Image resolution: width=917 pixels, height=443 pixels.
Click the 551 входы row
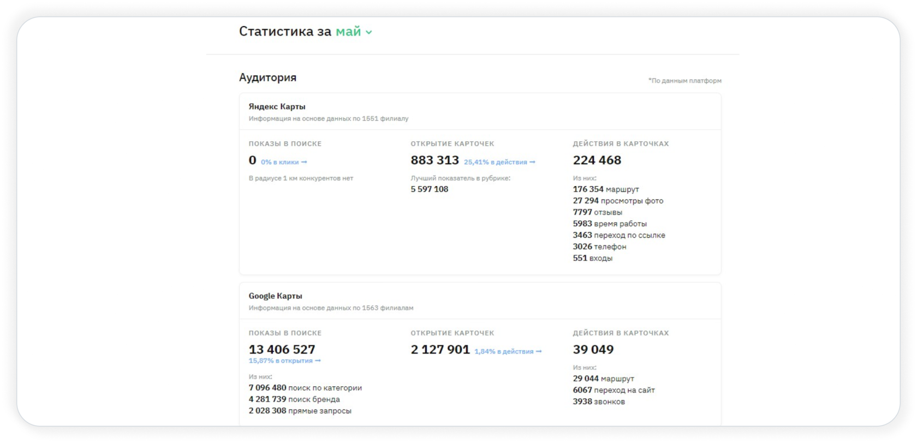(x=592, y=258)
